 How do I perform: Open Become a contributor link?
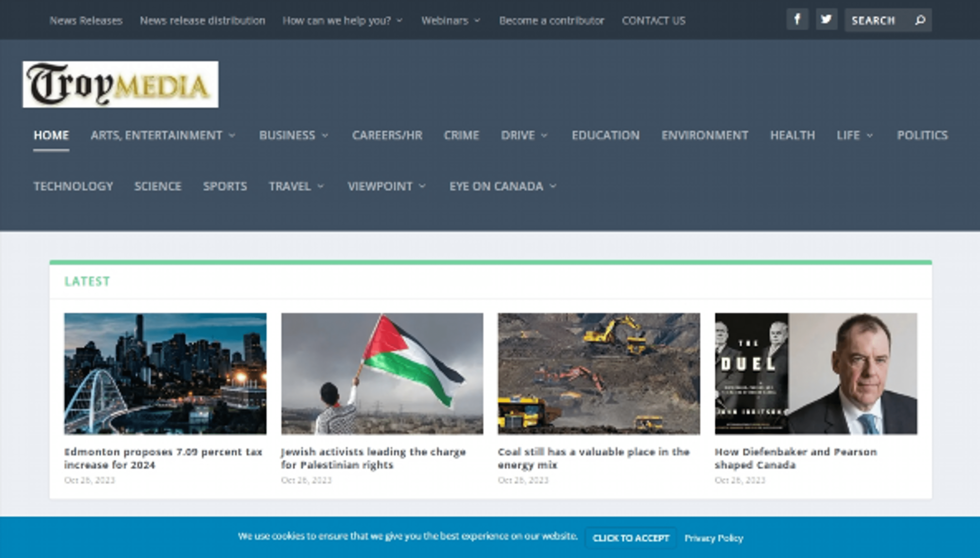(551, 20)
